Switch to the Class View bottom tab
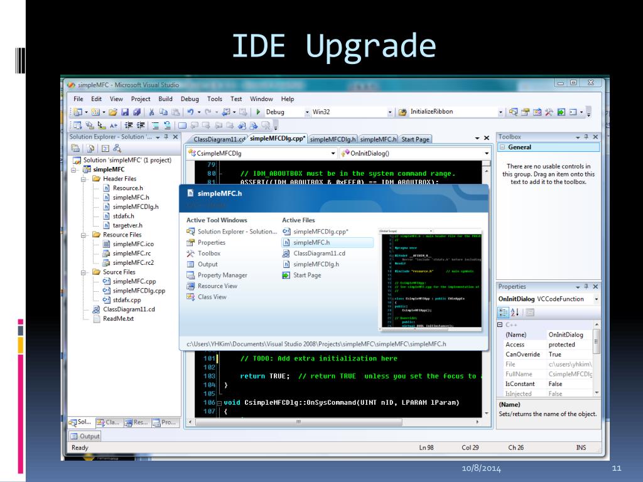 point(108,422)
